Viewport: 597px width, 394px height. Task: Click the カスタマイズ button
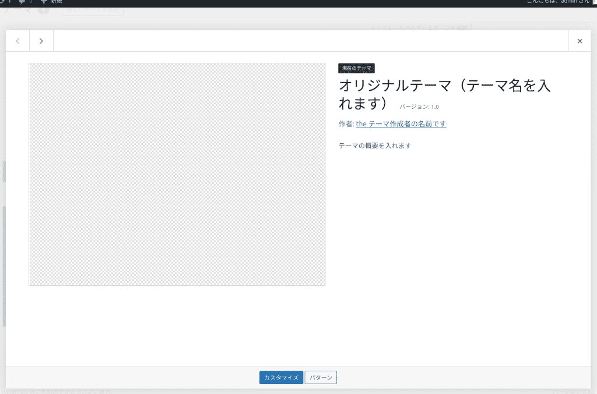[282, 377]
